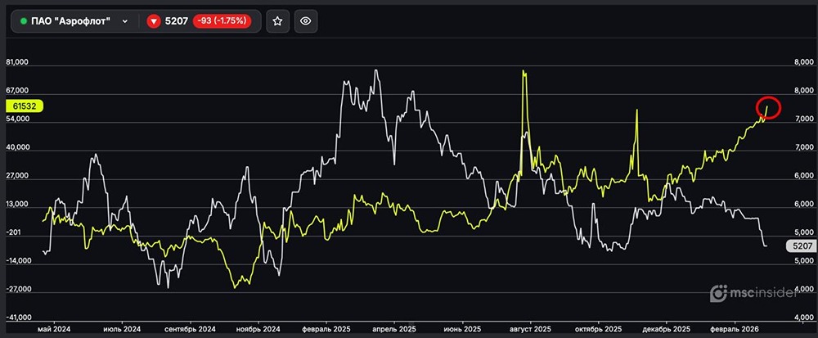Viewport: 818px width, 338px height.
Task: Select the октябрь 2025 date label
Action: [x=599, y=330]
